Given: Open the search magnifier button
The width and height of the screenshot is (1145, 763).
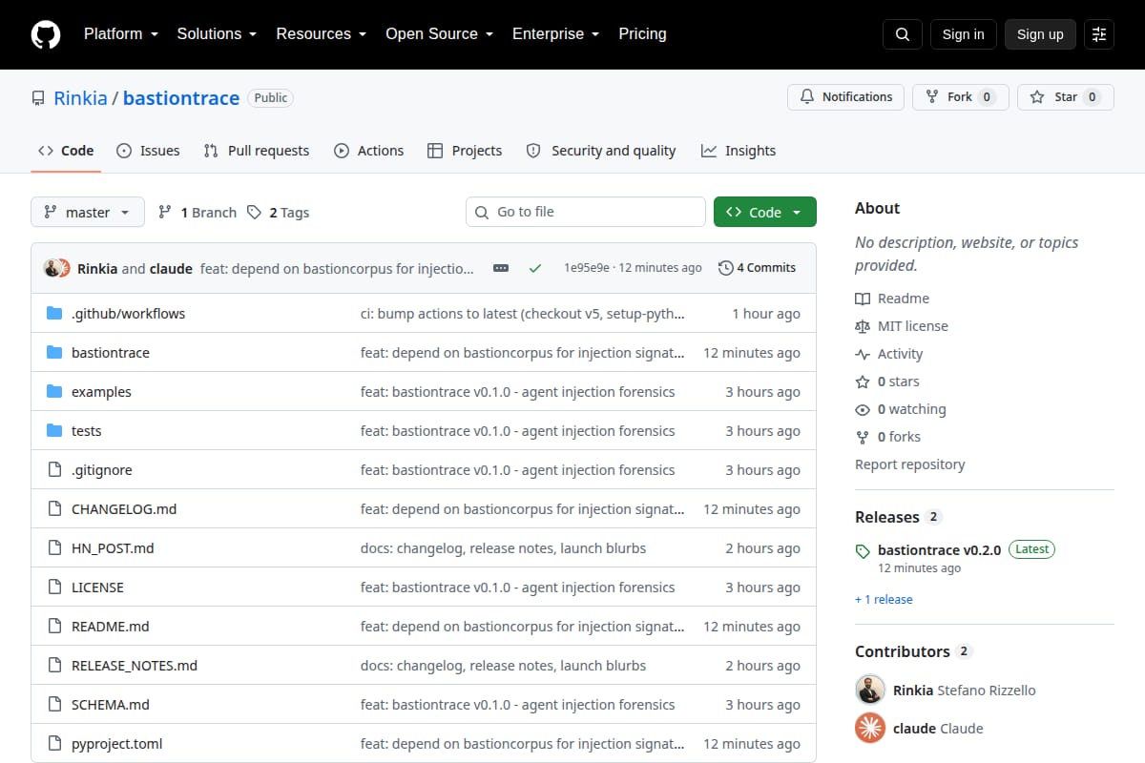Looking at the screenshot, I should [x=903, y=34].
